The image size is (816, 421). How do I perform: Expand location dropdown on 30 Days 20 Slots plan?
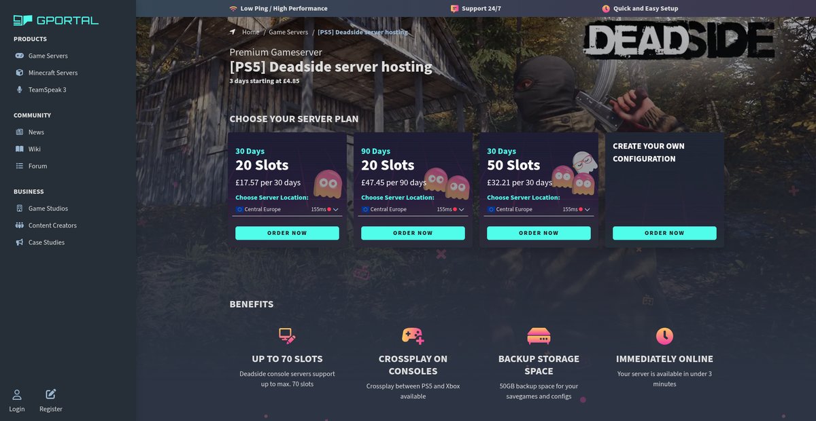pos(287,209)
